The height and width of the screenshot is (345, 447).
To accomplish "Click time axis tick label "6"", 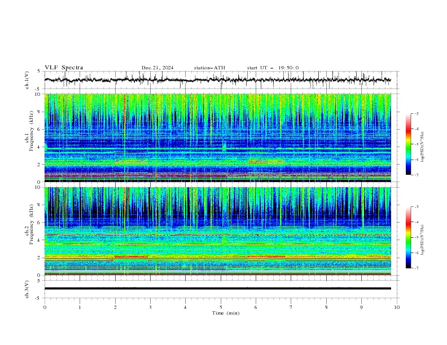I will tap(256, 307).
